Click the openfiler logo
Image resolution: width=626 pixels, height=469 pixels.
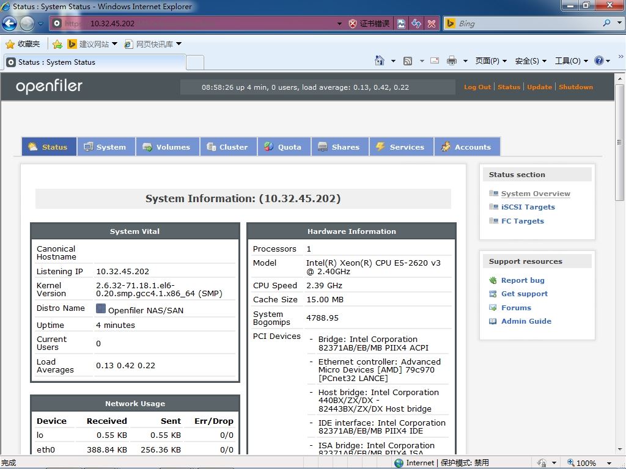(49, 86)
